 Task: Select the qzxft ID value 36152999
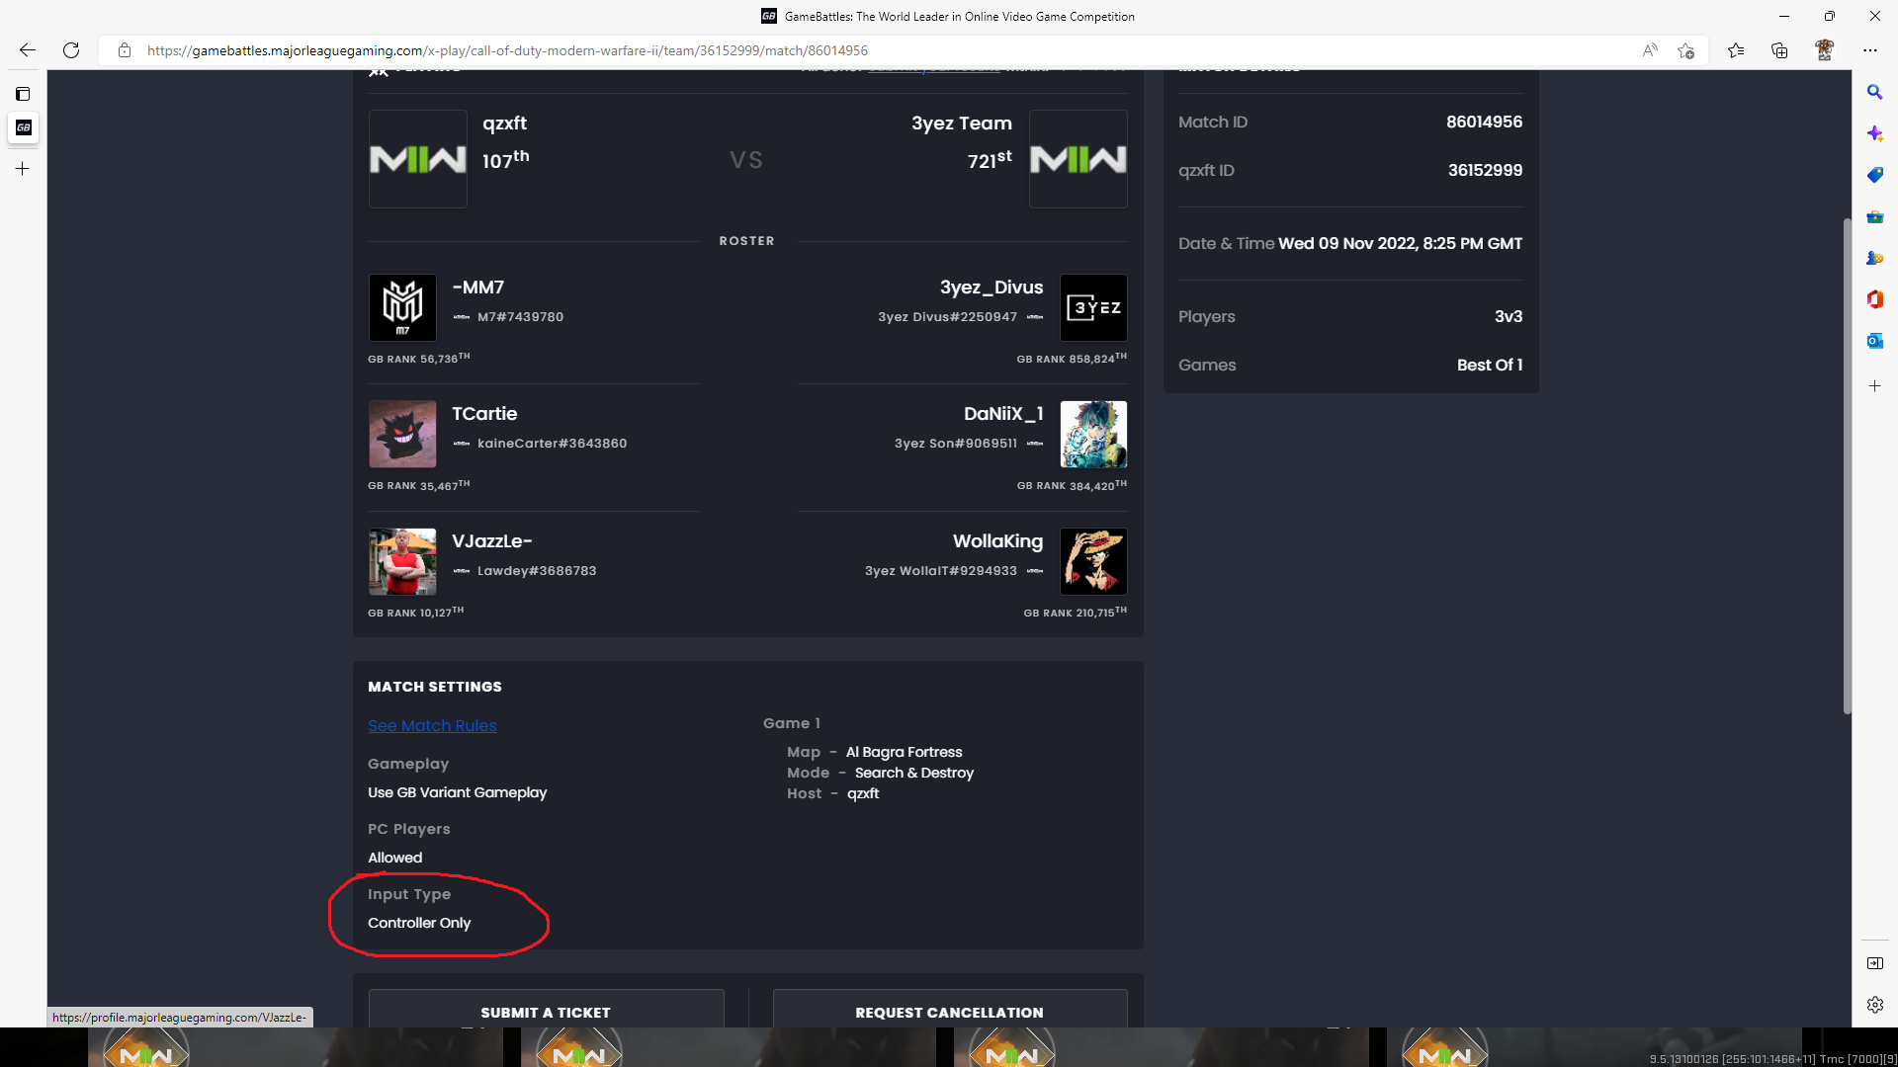(1485, 170)
